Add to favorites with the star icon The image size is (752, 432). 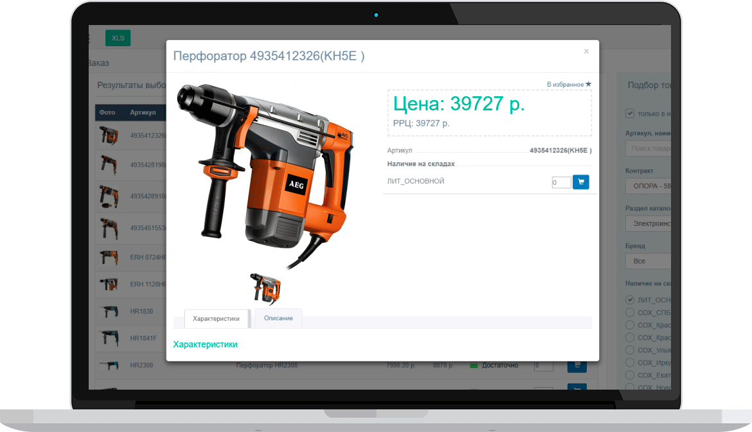[589, 84]
